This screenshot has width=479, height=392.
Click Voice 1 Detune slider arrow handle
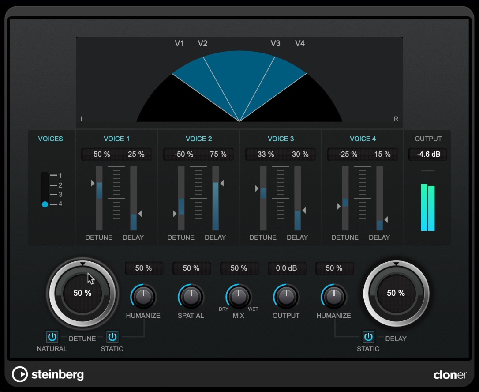(93, 183)
